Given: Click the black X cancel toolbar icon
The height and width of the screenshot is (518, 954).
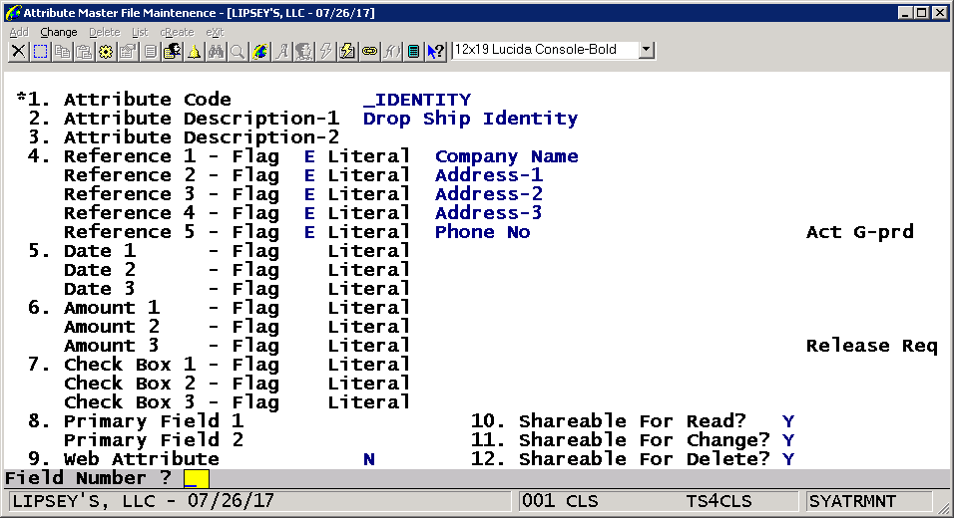Looking at the screenshot, I should pyautogui.click(x=18, y=51).
